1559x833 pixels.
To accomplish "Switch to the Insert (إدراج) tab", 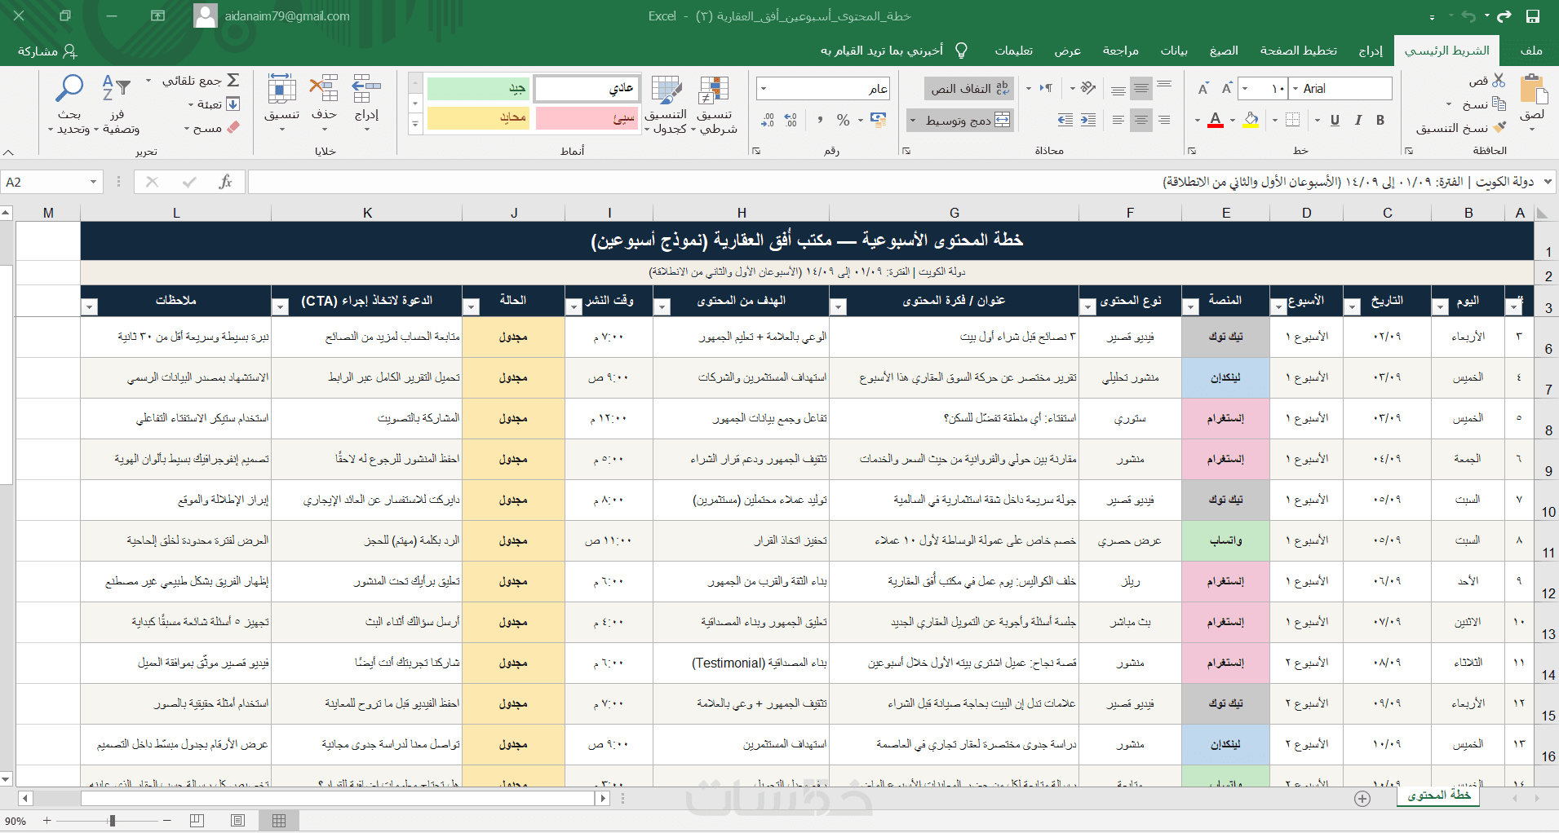I will click(1371, 51).
